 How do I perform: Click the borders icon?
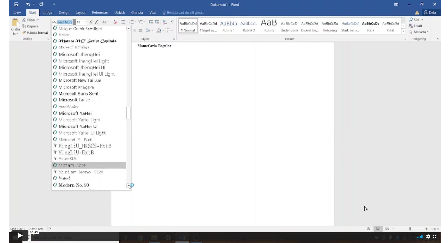pyautogui.click(x=168, y=30)
